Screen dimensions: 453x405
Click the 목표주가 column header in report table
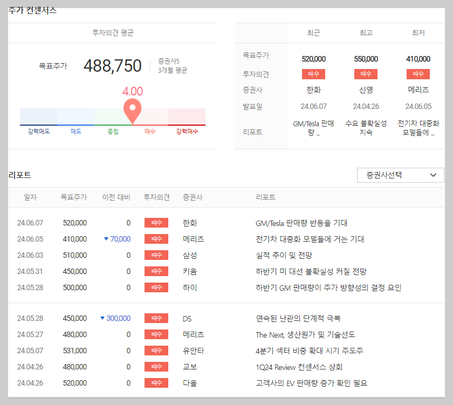(74, 197)
